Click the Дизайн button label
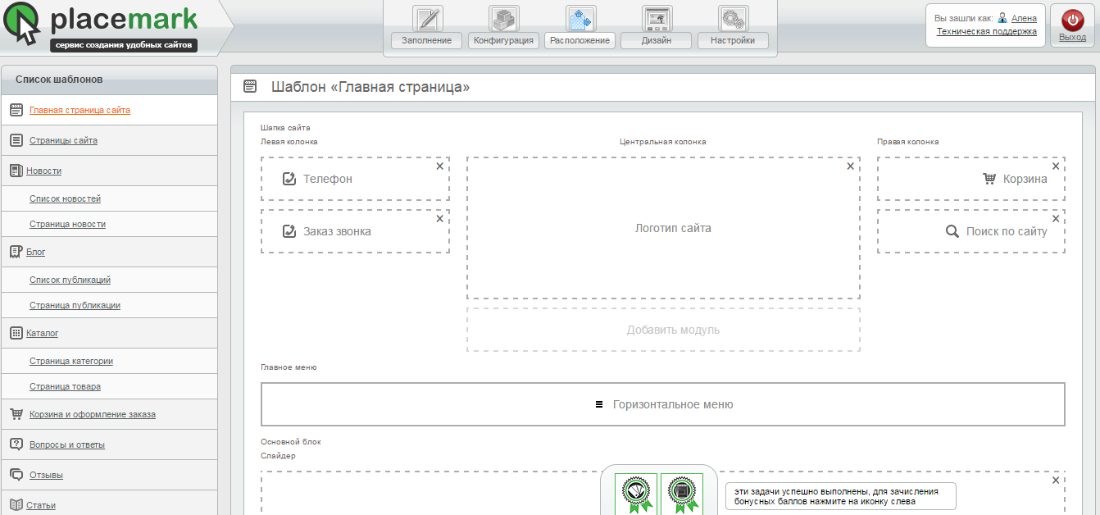 tap(657, 41)
